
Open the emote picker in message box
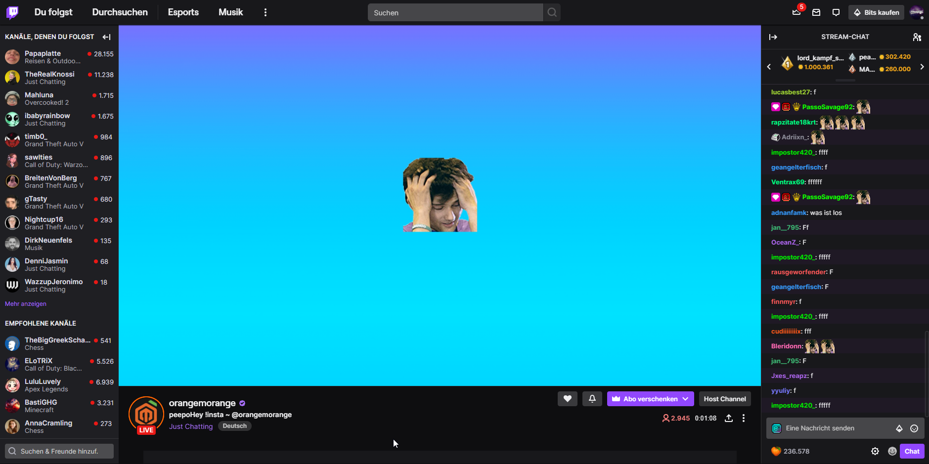point(914,428)
